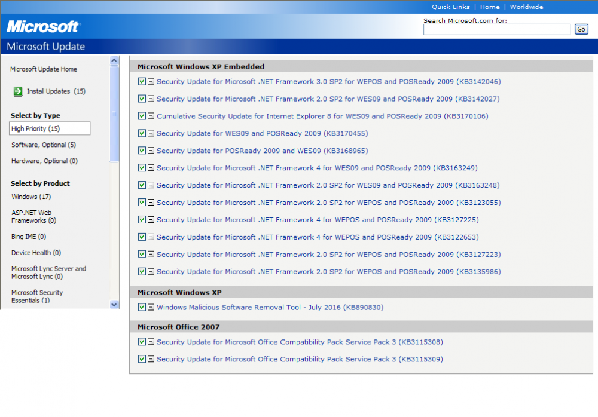
Task: Uncheck the Malicious Software Removal Tool checkbox
Action: click(x=142, y=307)
